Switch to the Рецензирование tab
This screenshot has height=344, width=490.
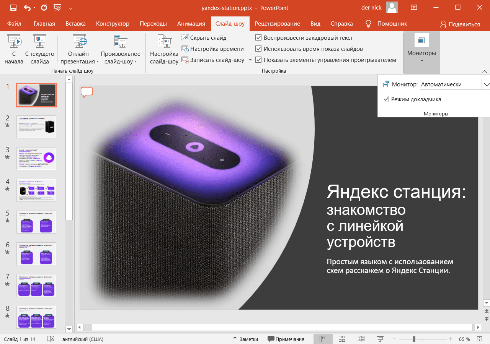(278, 24)
